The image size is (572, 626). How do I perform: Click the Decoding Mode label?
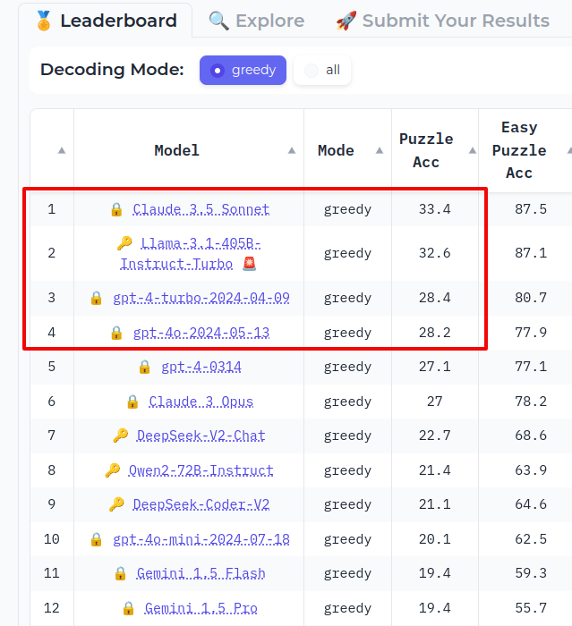tap(112, 70)
